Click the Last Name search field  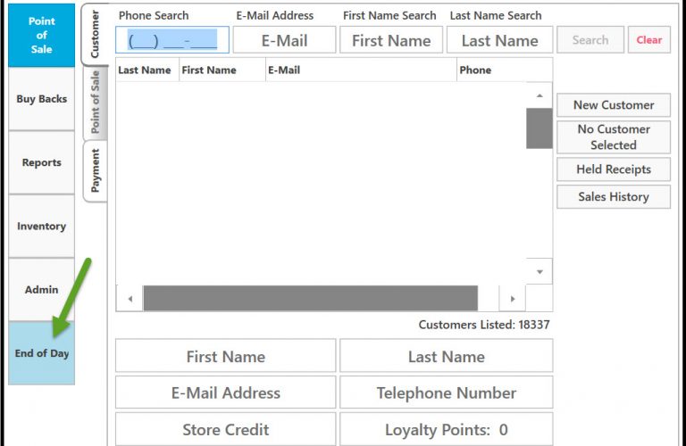click(499, 40)
